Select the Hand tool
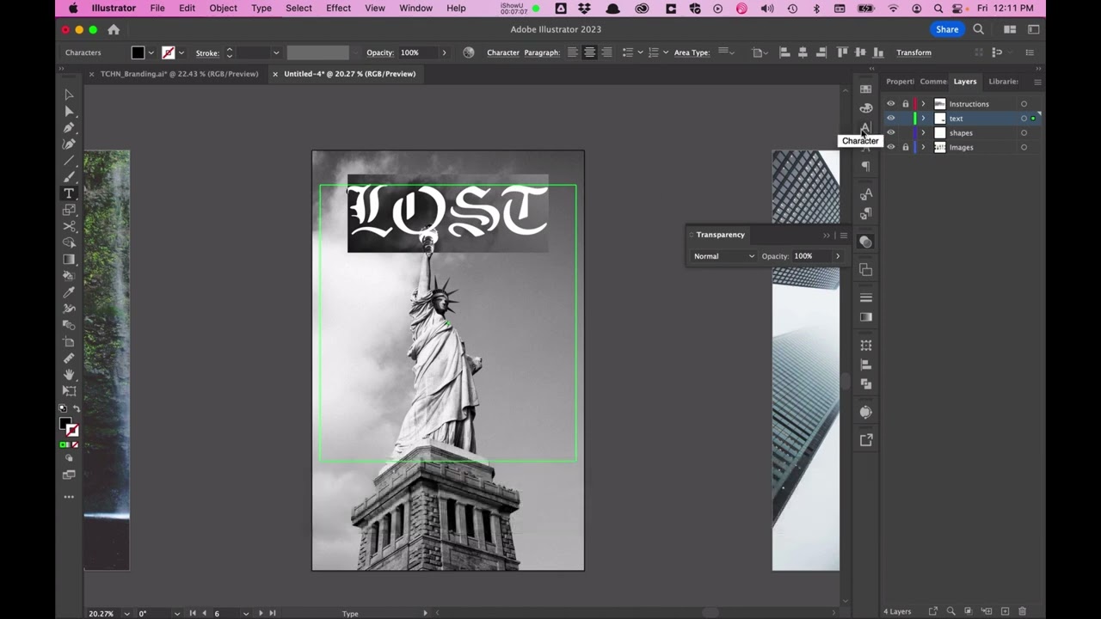Viewport: 1101px width, 619px height. pos(69,375)
